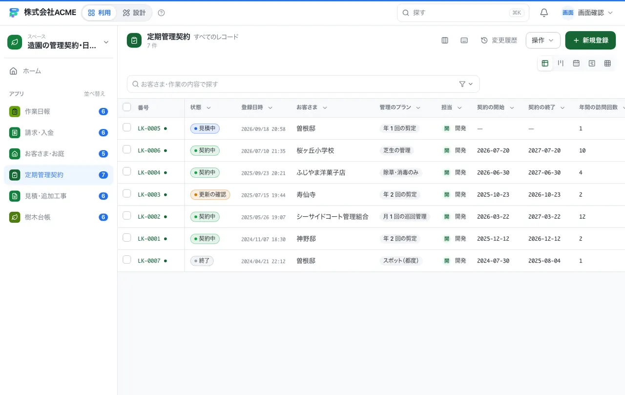
Task: Open the 画面確認 user menu
Action: [587, 13]
